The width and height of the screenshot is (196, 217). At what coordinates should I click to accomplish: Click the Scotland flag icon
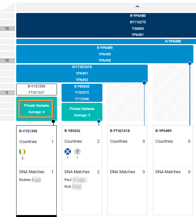pos(68,151)
